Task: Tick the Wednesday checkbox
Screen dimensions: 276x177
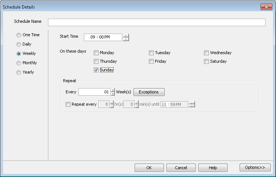Action: [x=207, y=53]
